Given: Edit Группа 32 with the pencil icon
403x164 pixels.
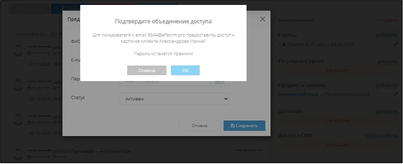Looking at the screenshot, I should click(x=396, y=44).
